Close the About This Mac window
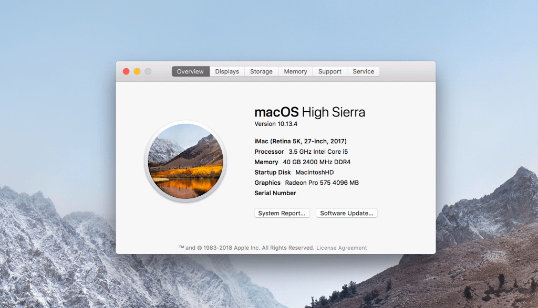 (126, 71)
